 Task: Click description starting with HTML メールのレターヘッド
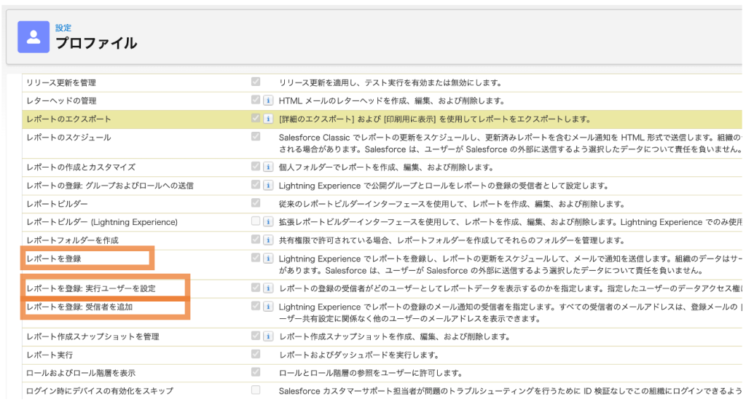coord(392,100)
